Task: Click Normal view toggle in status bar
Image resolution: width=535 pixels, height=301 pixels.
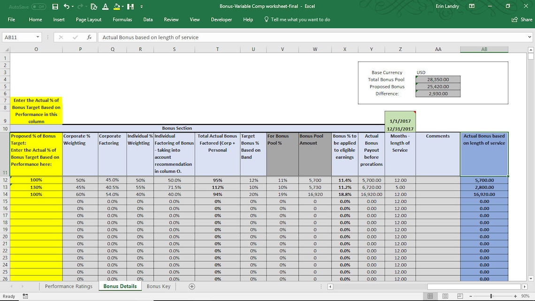Action: click(x=430, y=295)
